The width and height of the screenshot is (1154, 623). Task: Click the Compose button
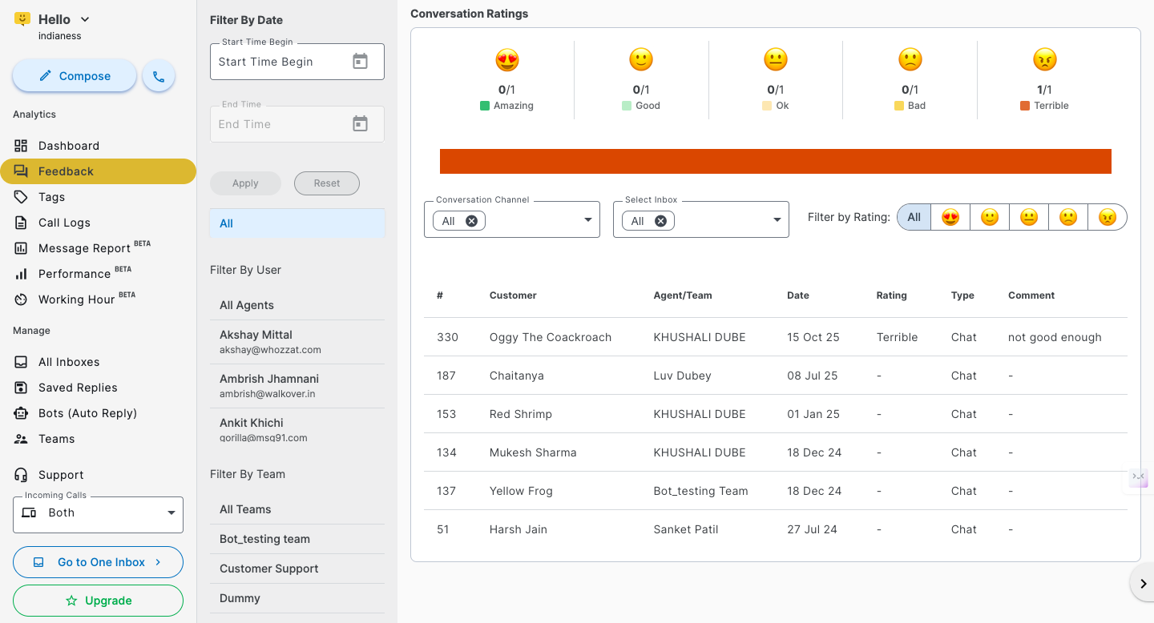point(75,76)
